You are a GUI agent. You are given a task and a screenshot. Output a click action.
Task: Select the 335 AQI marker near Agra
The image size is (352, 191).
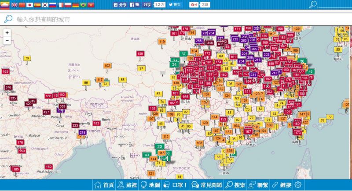13,98
